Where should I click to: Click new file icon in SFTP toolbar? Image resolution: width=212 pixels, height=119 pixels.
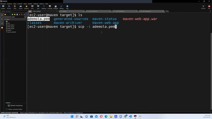point(17,15)
